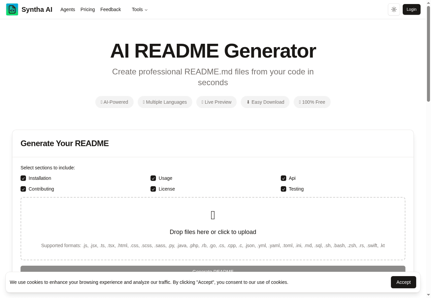Uncheck the Usage section
This screenshot has height=298, width=431.
tap(153, 178)
